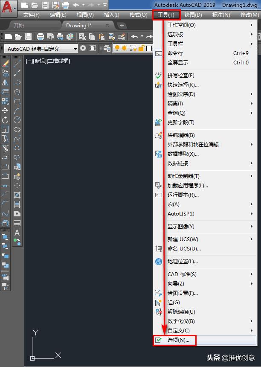Toggle layer on/off lightbulb icon
Image resolution: width=261 pixels, height=367 pixels.
pos(117,49)
